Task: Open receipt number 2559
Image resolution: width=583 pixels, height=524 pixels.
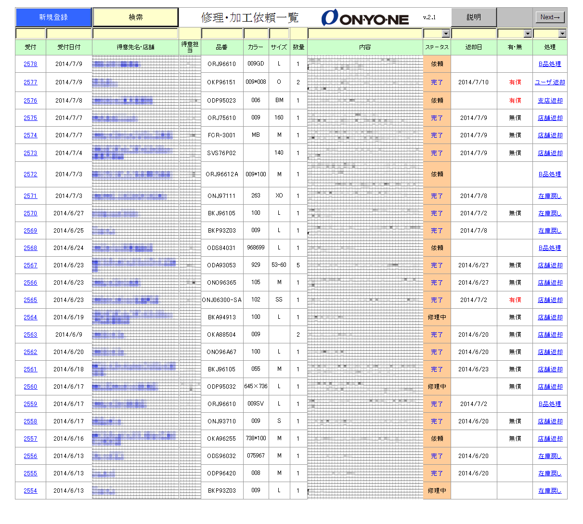Action: coord(30,404)
